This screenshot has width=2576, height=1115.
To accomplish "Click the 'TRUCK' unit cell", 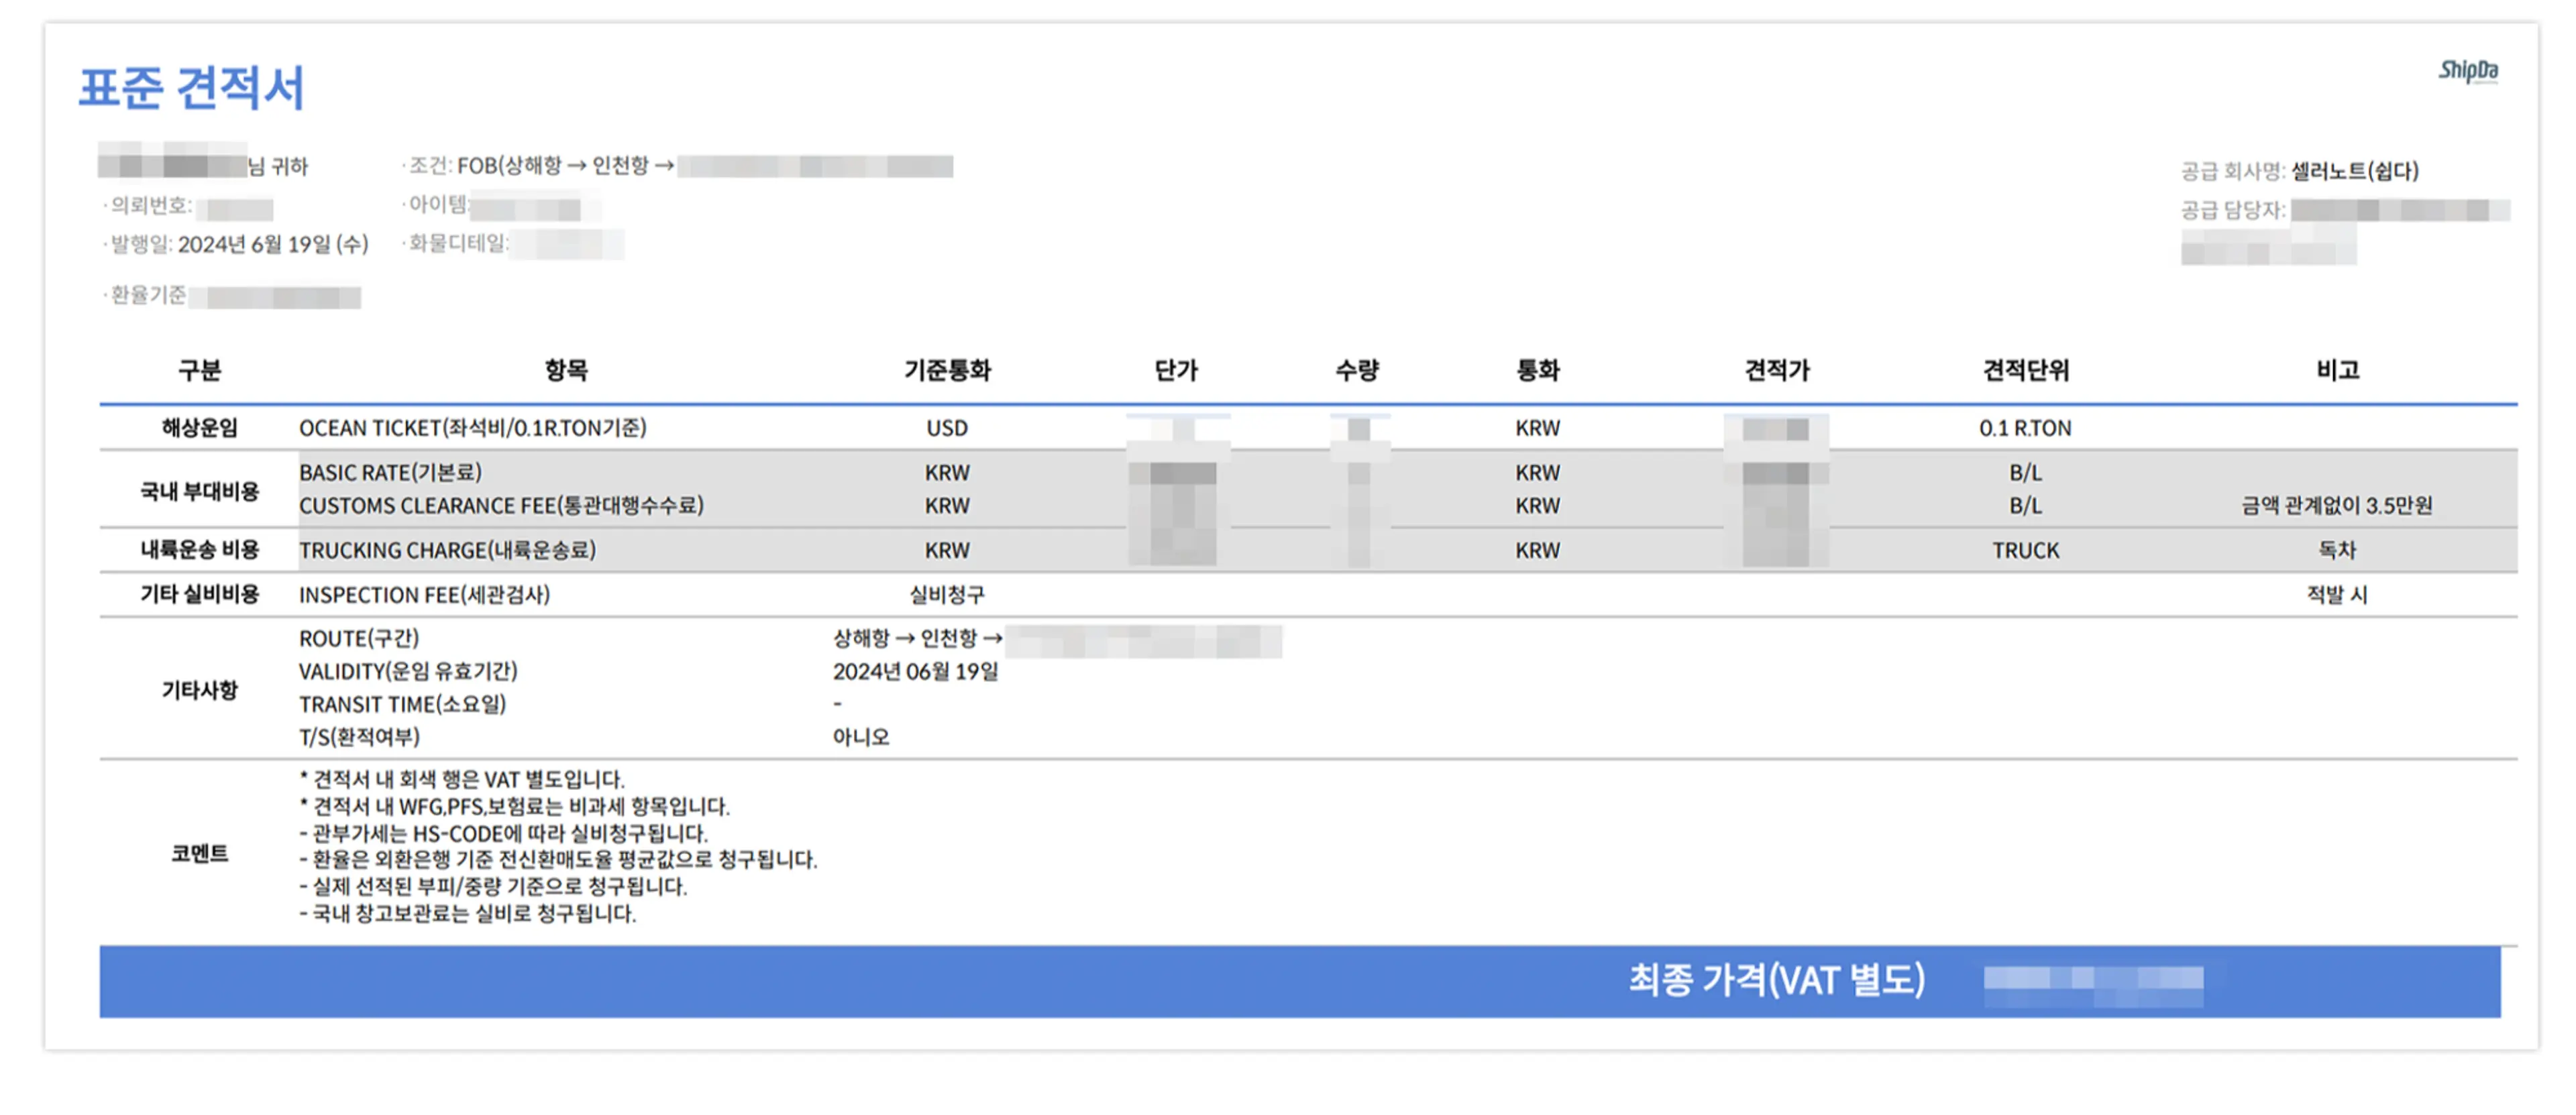I will coord(2026,550).
